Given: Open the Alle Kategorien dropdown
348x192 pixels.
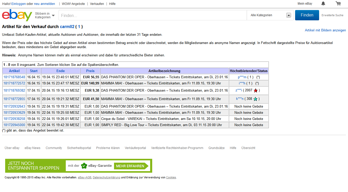Looking at the screenshot, I should tap(270, 15).
